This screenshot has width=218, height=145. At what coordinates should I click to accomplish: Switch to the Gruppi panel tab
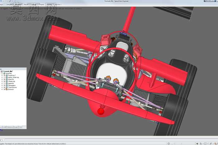tap(16, 127)
